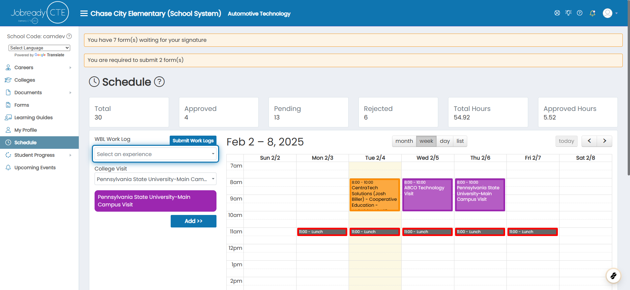Screen dimensions: 630x290
Task: Click the Forms sidebar icon
Action: pos(8,105)
